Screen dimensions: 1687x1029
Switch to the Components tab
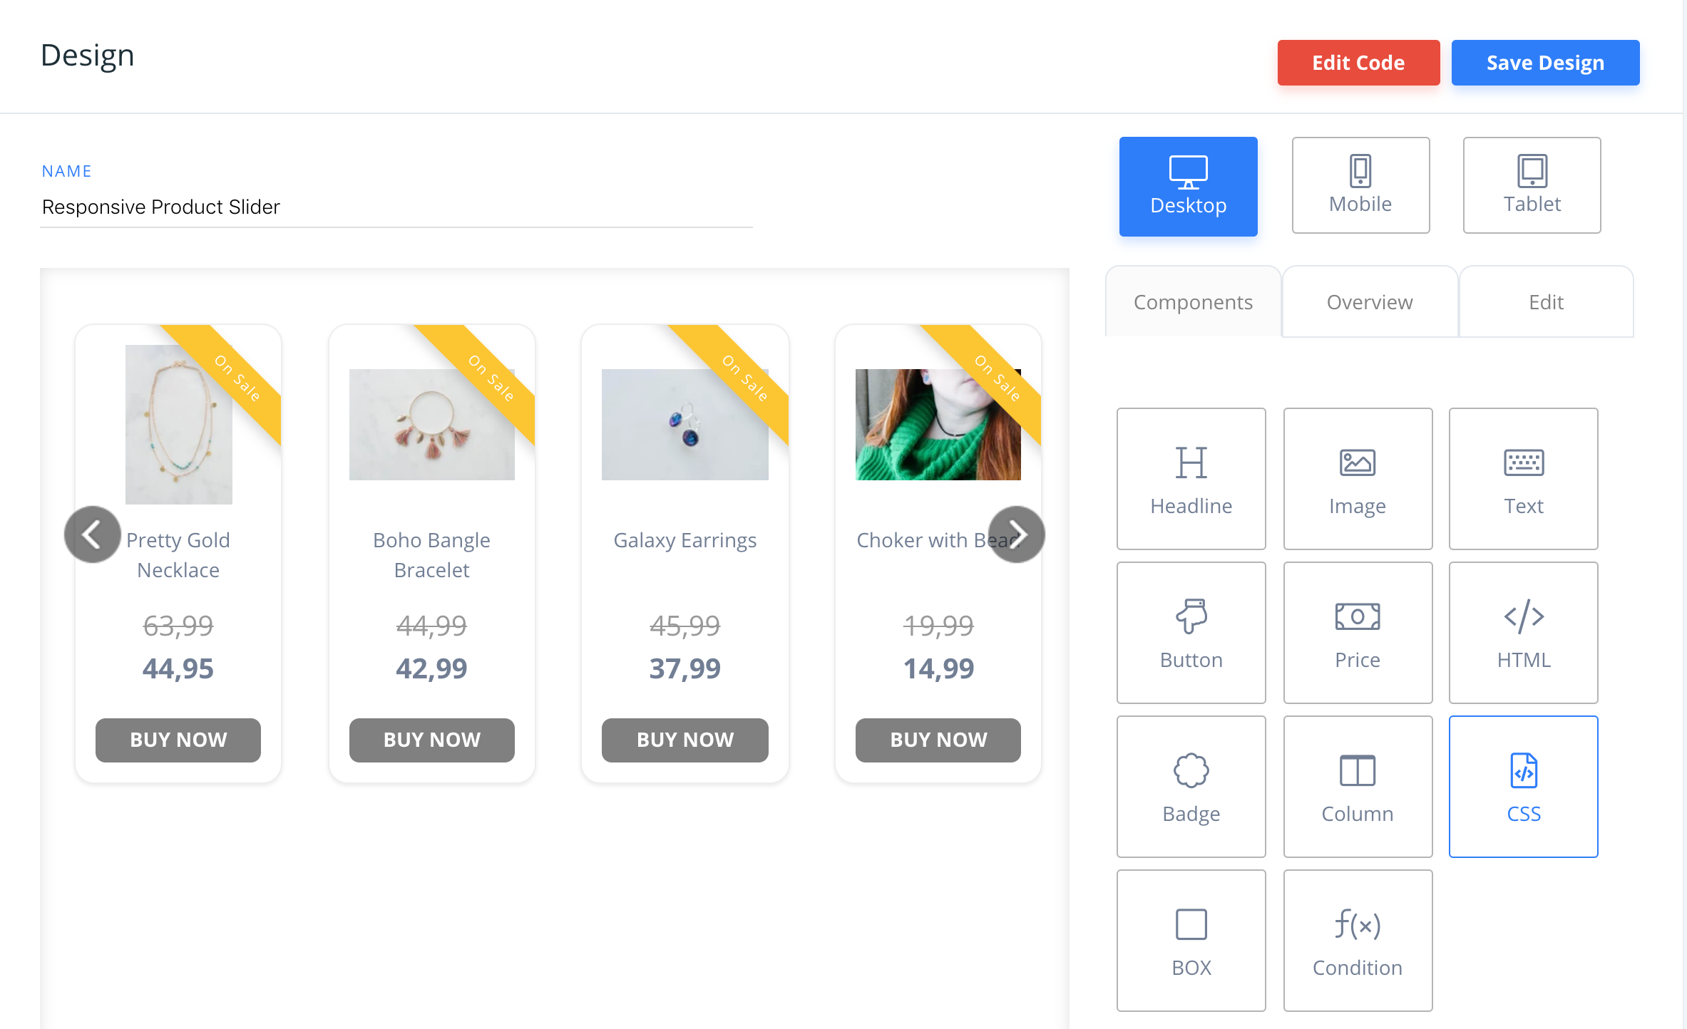[1192, 301]
